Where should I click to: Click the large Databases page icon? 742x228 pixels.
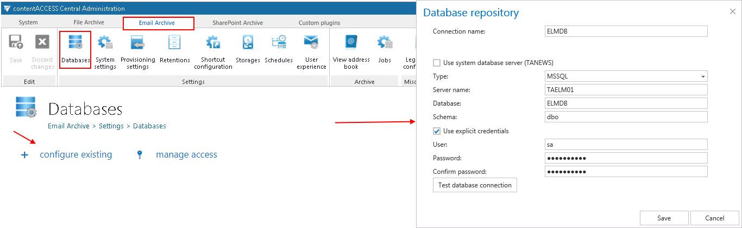26,108
